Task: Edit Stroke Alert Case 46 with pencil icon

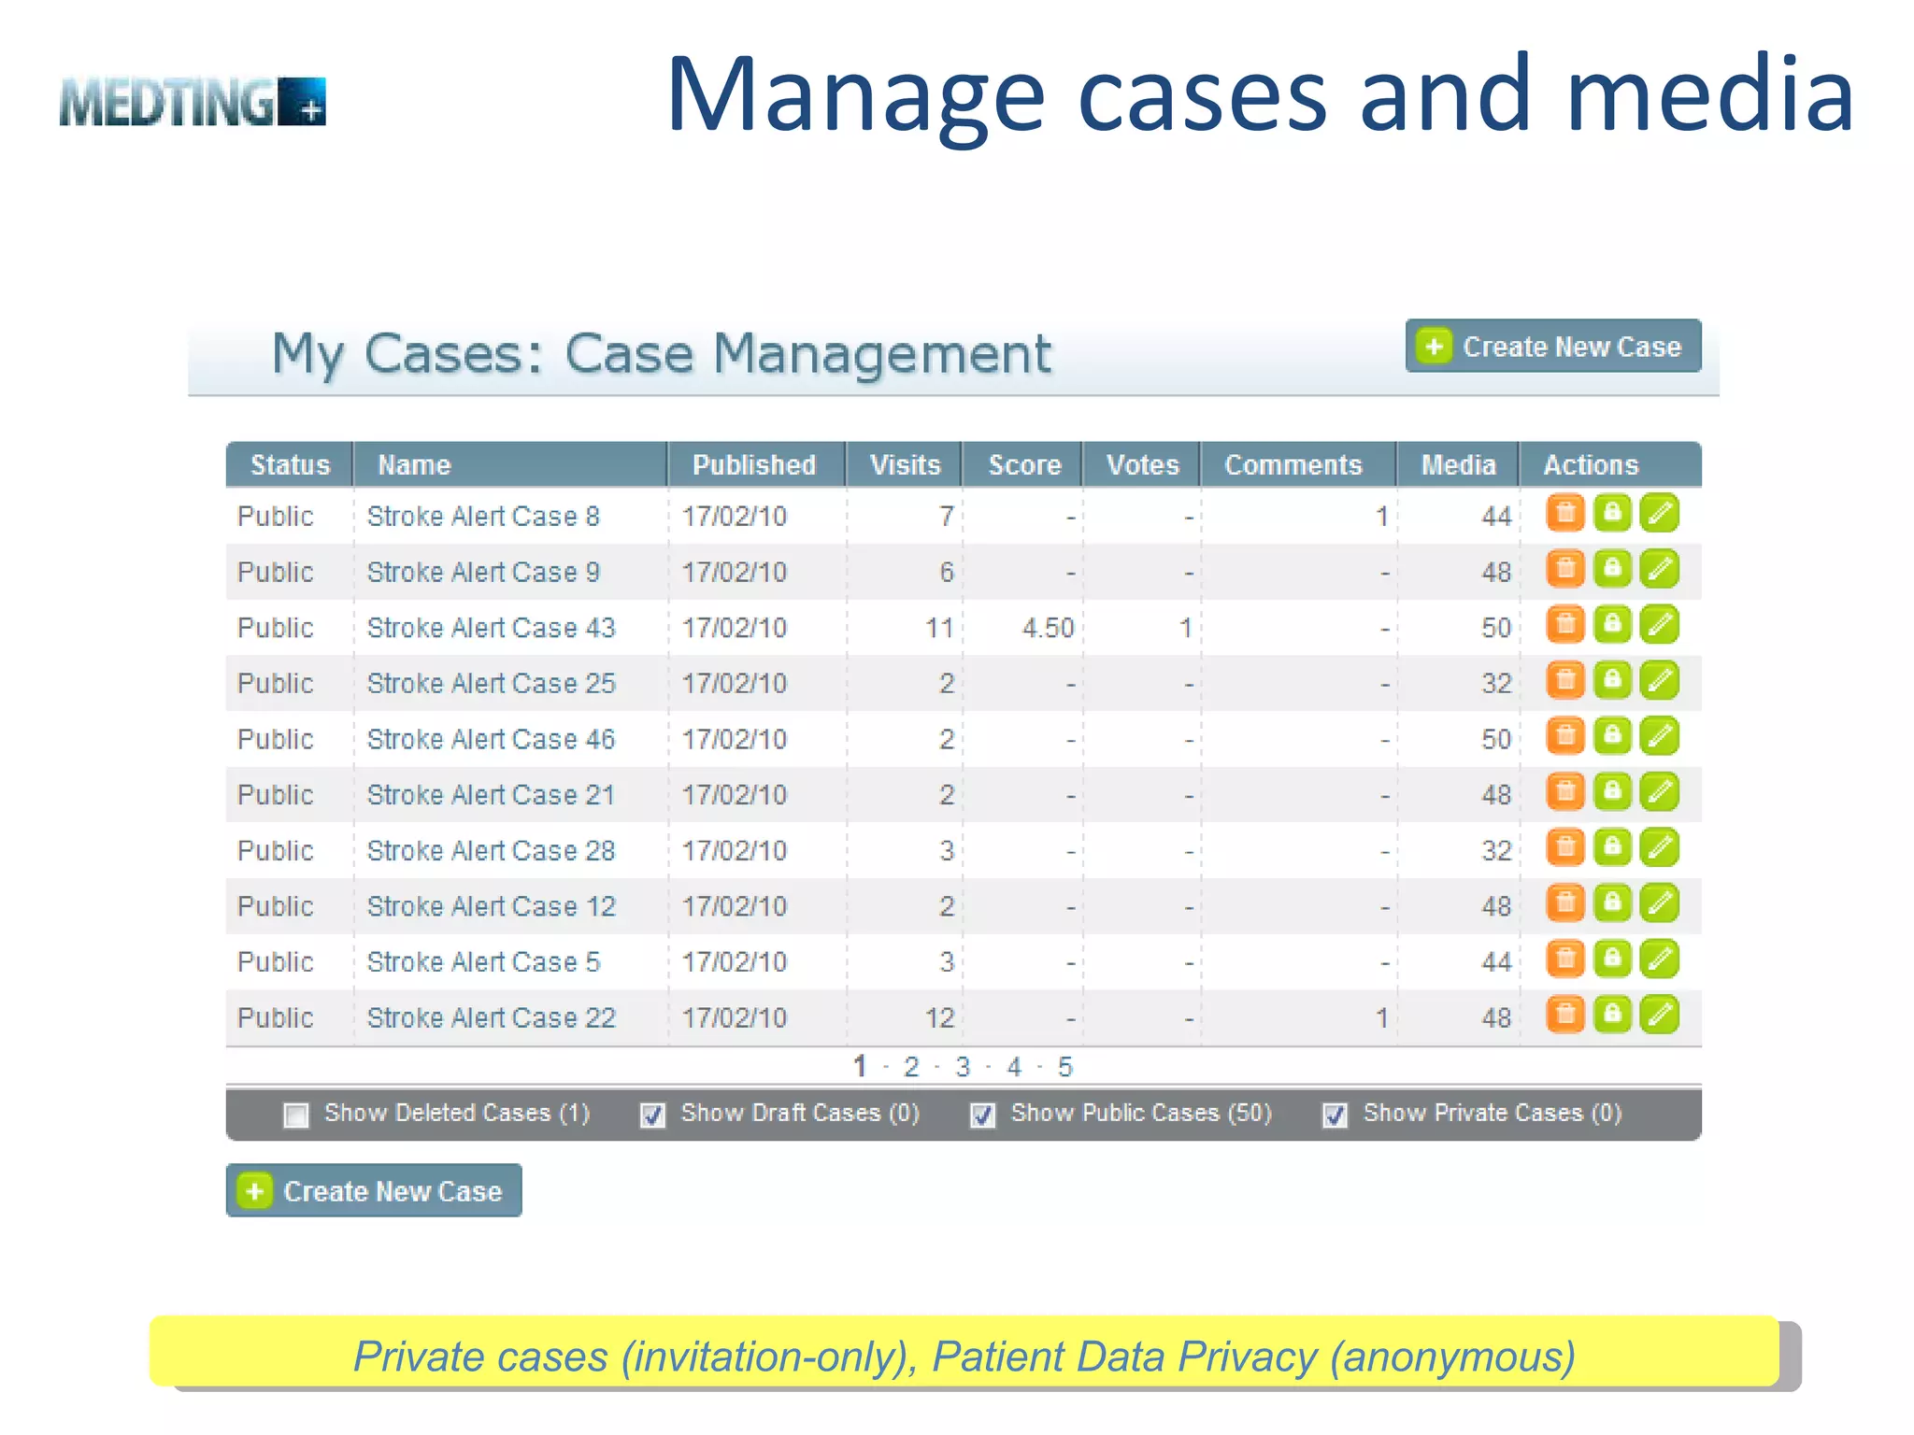Action: [1660, 736]
